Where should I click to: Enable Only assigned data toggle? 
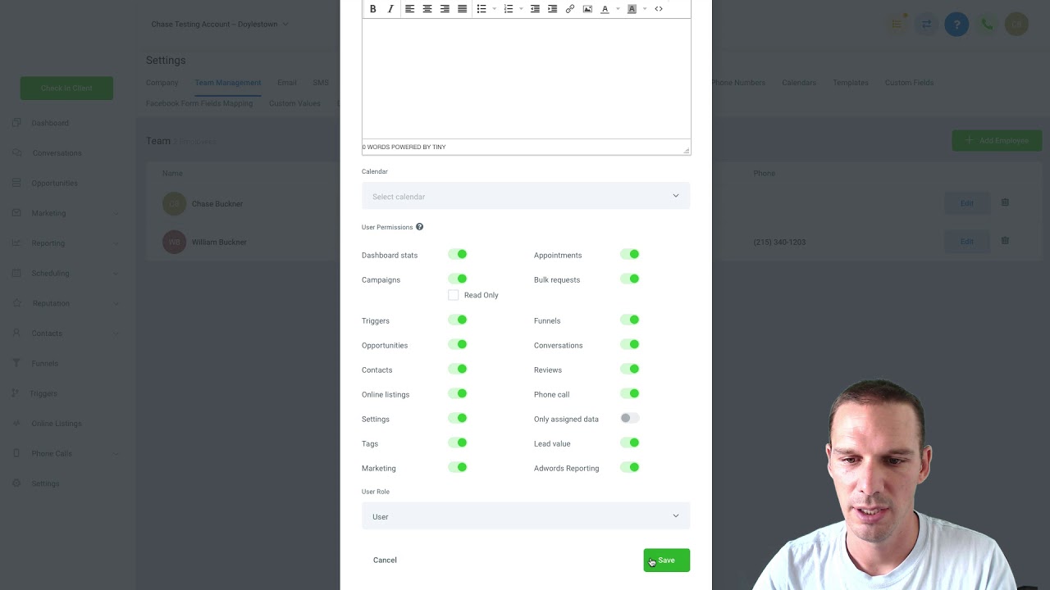[x=630, y=419]
